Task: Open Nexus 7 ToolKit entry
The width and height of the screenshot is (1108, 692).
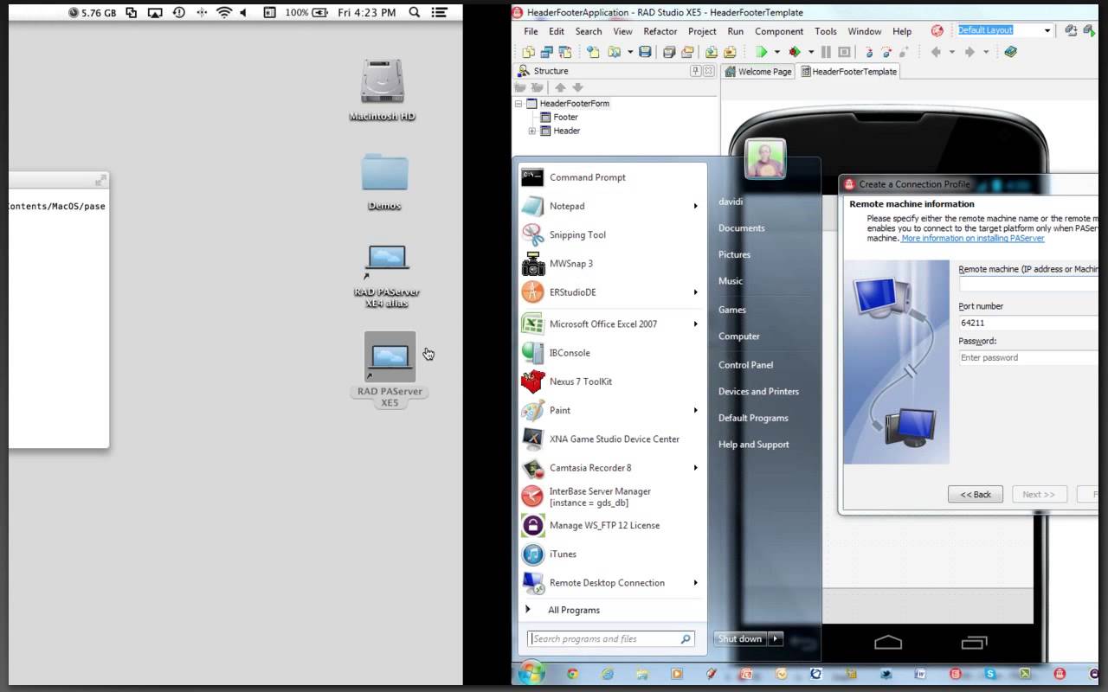Action: [x=580, y=381]
